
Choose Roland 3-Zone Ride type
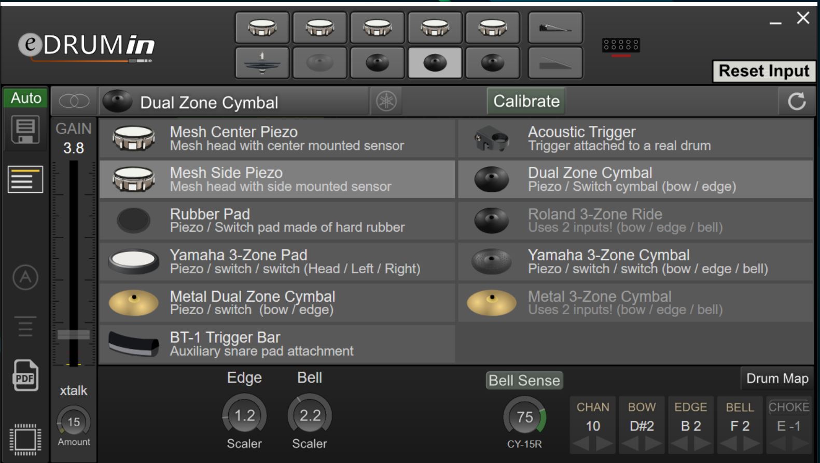click(635, 220)
